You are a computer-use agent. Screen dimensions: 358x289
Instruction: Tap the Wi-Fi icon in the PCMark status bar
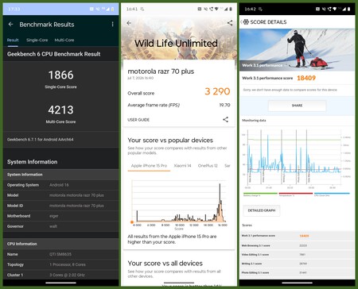point(335,9)
